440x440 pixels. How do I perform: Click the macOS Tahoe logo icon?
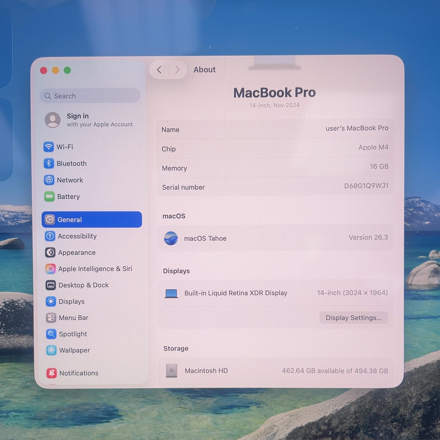(x=171, y=238)
